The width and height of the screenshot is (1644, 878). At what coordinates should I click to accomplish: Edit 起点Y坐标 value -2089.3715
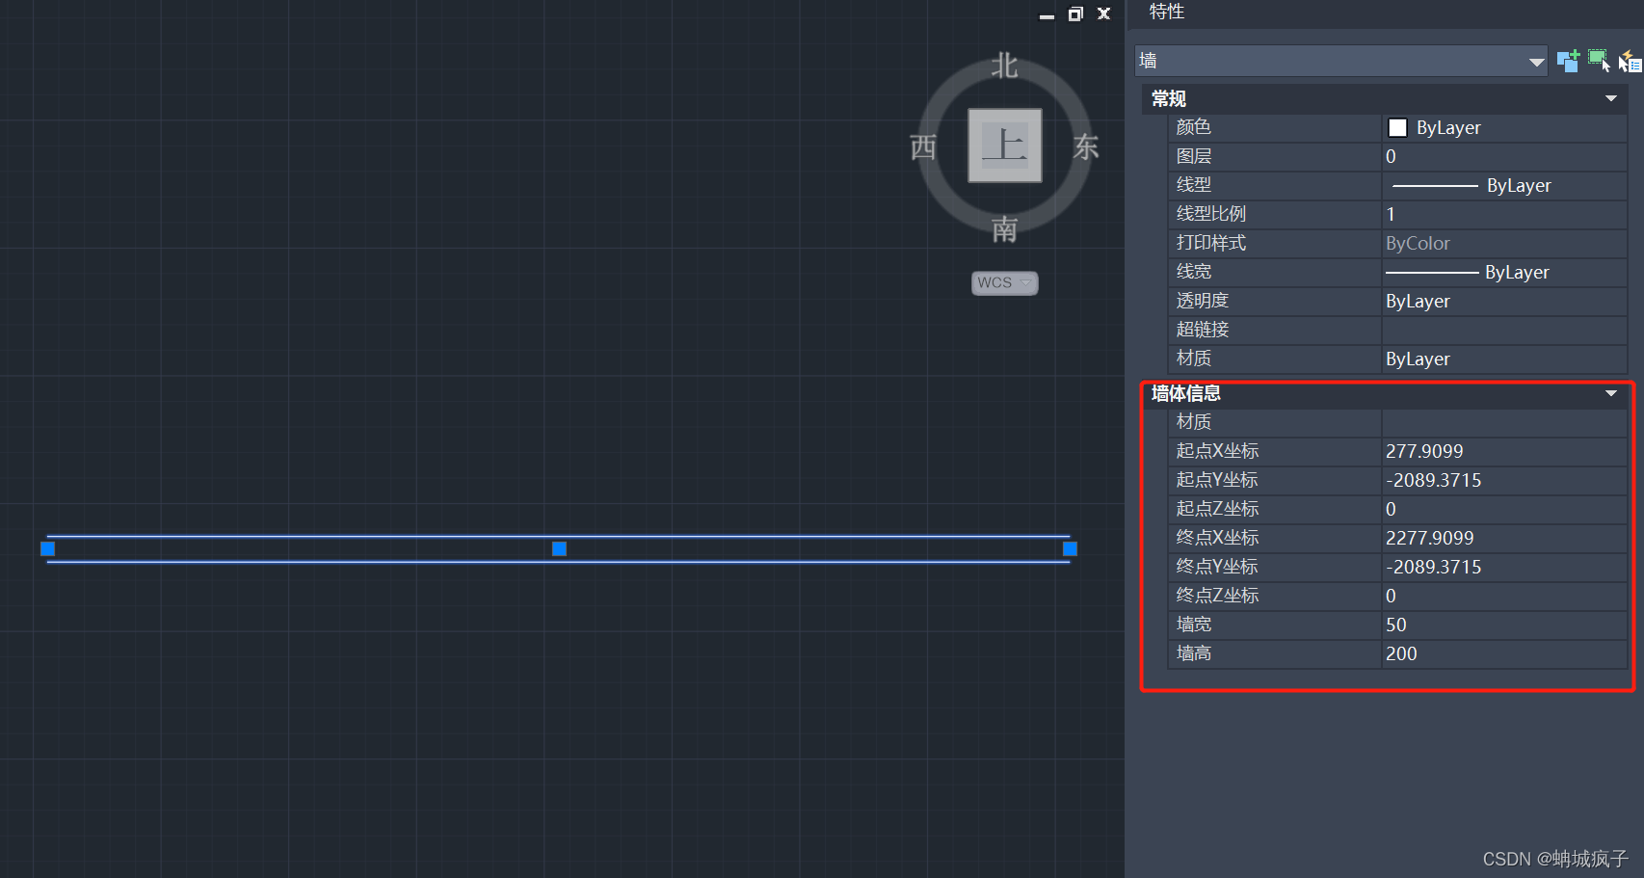pos(1504,480)
